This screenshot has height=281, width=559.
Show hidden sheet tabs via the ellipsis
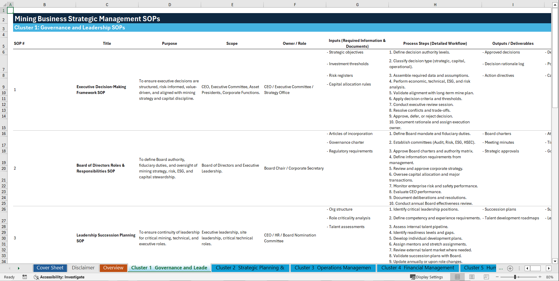click(x=501, y=268)
